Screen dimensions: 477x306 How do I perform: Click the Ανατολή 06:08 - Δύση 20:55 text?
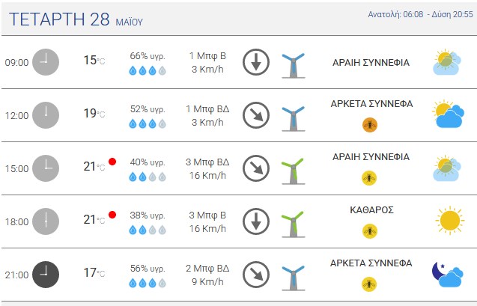[x=420, y=14]
